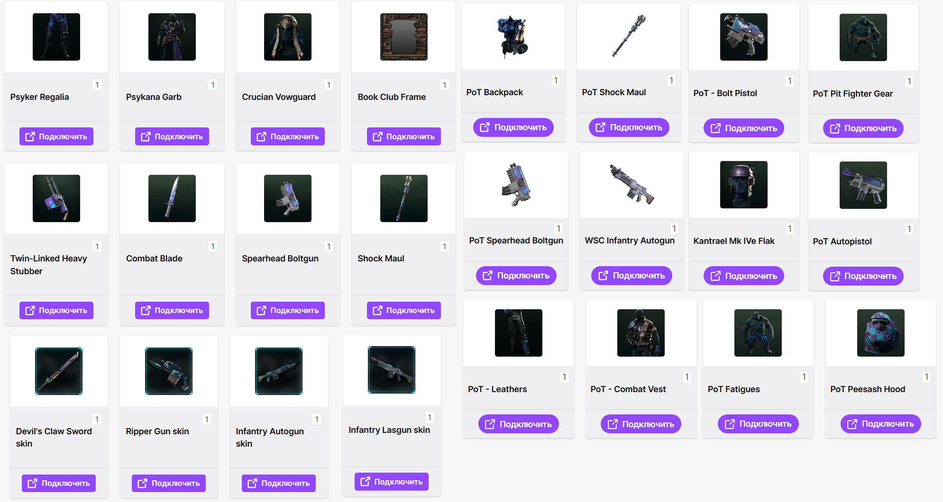This screenshot has width=943, height=502.
Task: Click the quantity badge on Psykana Garb
Action: tap(213, 85)
